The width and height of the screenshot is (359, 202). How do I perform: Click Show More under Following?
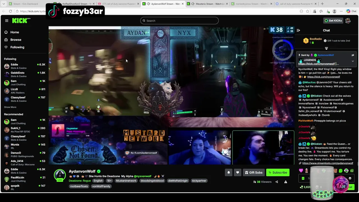(10, 107)
